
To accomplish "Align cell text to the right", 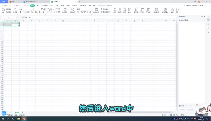I will (54, 12).
